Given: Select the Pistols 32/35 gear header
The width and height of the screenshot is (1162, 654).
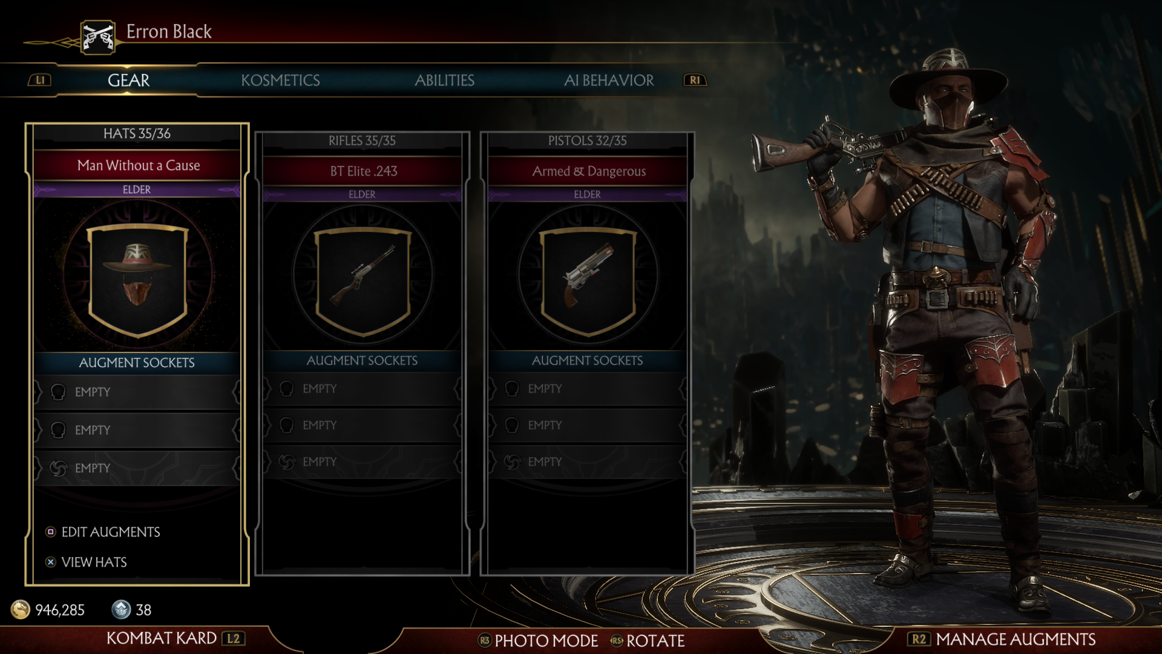Looking at the screenshot, I should tap(587, 140).
